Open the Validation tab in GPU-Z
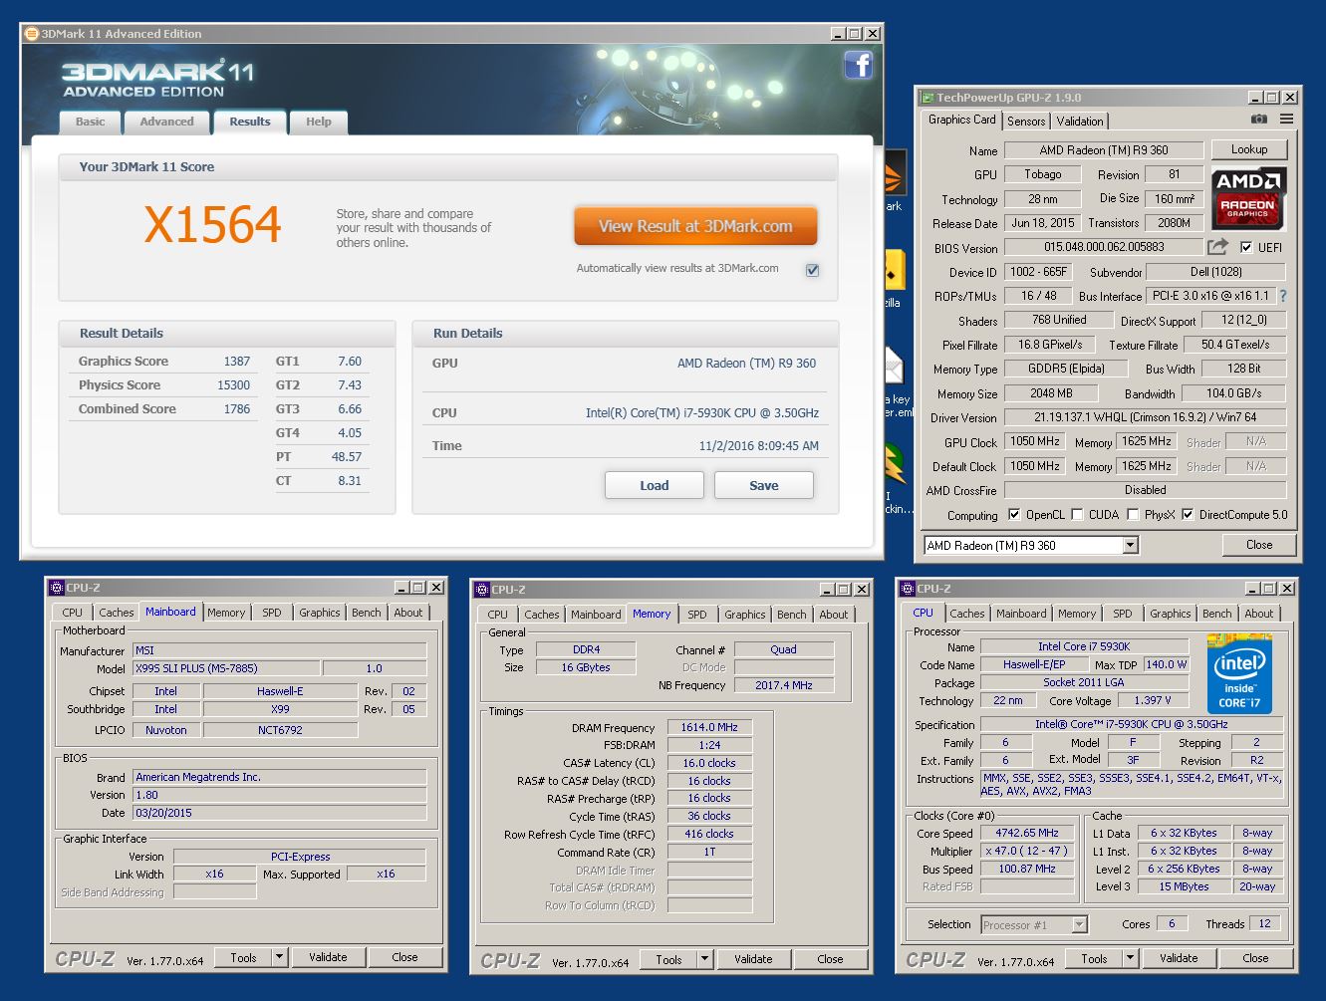This screenshot has width=1326, height=1001. point(1080,122)
